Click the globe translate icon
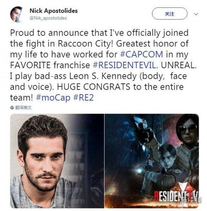Viewport: 207px width, 211px height. click(x=12, y=108)
